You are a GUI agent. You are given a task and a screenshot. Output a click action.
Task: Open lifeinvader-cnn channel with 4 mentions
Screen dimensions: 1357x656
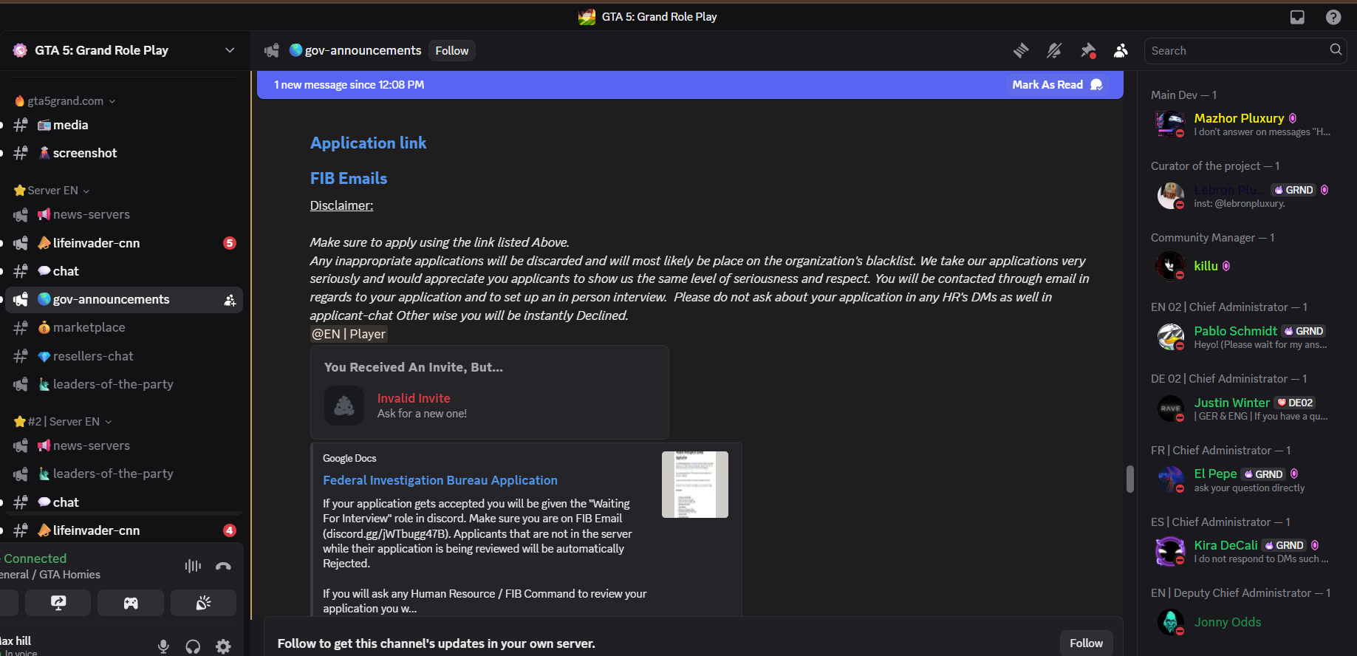pos(123,530)
